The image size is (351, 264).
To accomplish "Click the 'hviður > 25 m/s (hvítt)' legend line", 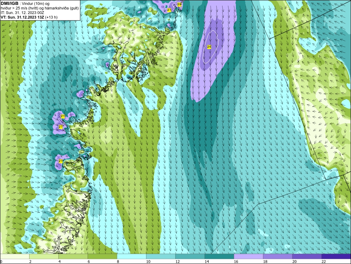I will pyautogui.click(x=19, y=8).
